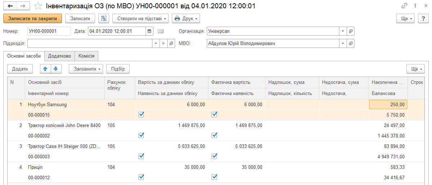Close the document with the X

425,6
